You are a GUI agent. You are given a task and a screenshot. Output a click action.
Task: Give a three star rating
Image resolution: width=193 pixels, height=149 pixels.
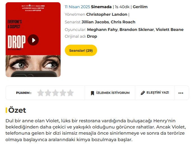coord(56,93)
